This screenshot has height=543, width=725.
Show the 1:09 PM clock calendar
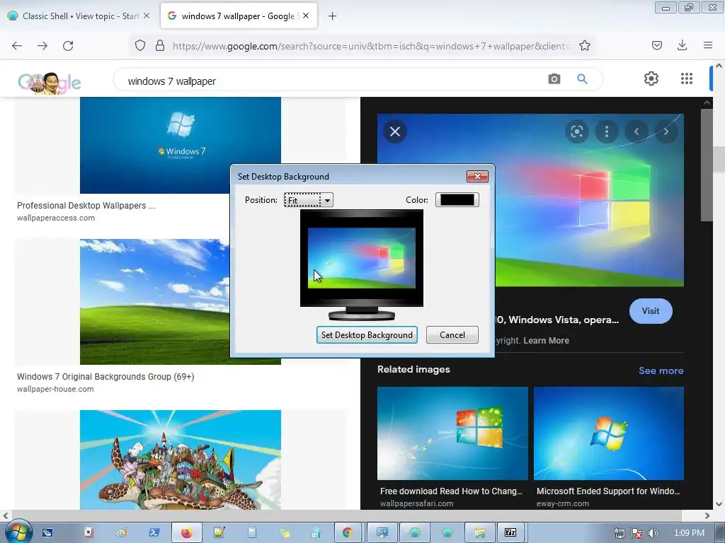(x=689, y=533)
